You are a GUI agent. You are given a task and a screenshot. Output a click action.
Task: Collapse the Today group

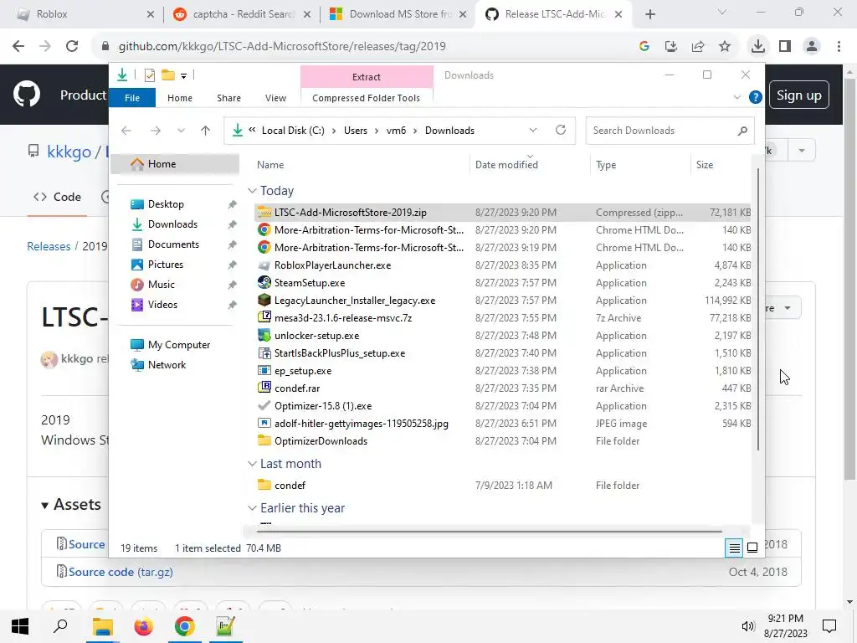(x=252, y=191)
